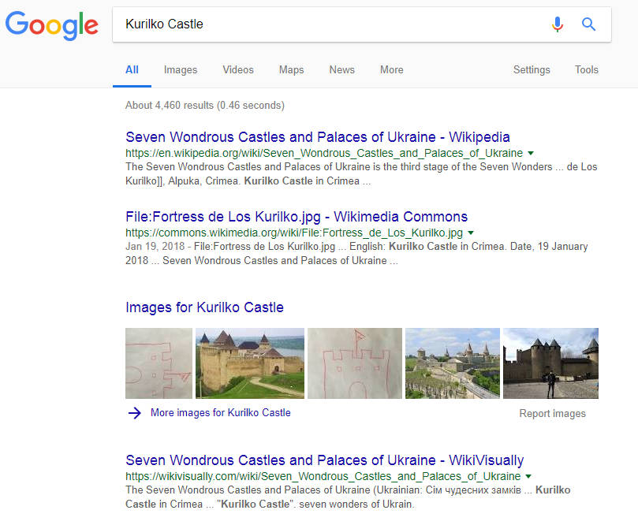This screenshot has height=525, width=638.
Task: Click the Google logo
Action: [52, 25]
